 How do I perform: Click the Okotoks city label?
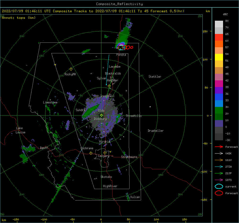106,177
